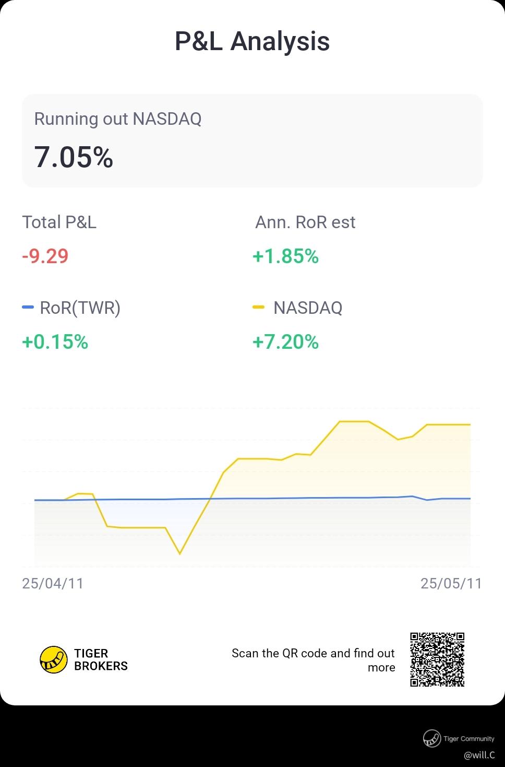Click the P&L Analysis title
Image resolution: width=505 pixels, height=767 pixels.
tap(252, 41)
